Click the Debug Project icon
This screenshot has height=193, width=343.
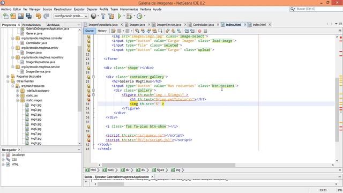pos(129,16)
